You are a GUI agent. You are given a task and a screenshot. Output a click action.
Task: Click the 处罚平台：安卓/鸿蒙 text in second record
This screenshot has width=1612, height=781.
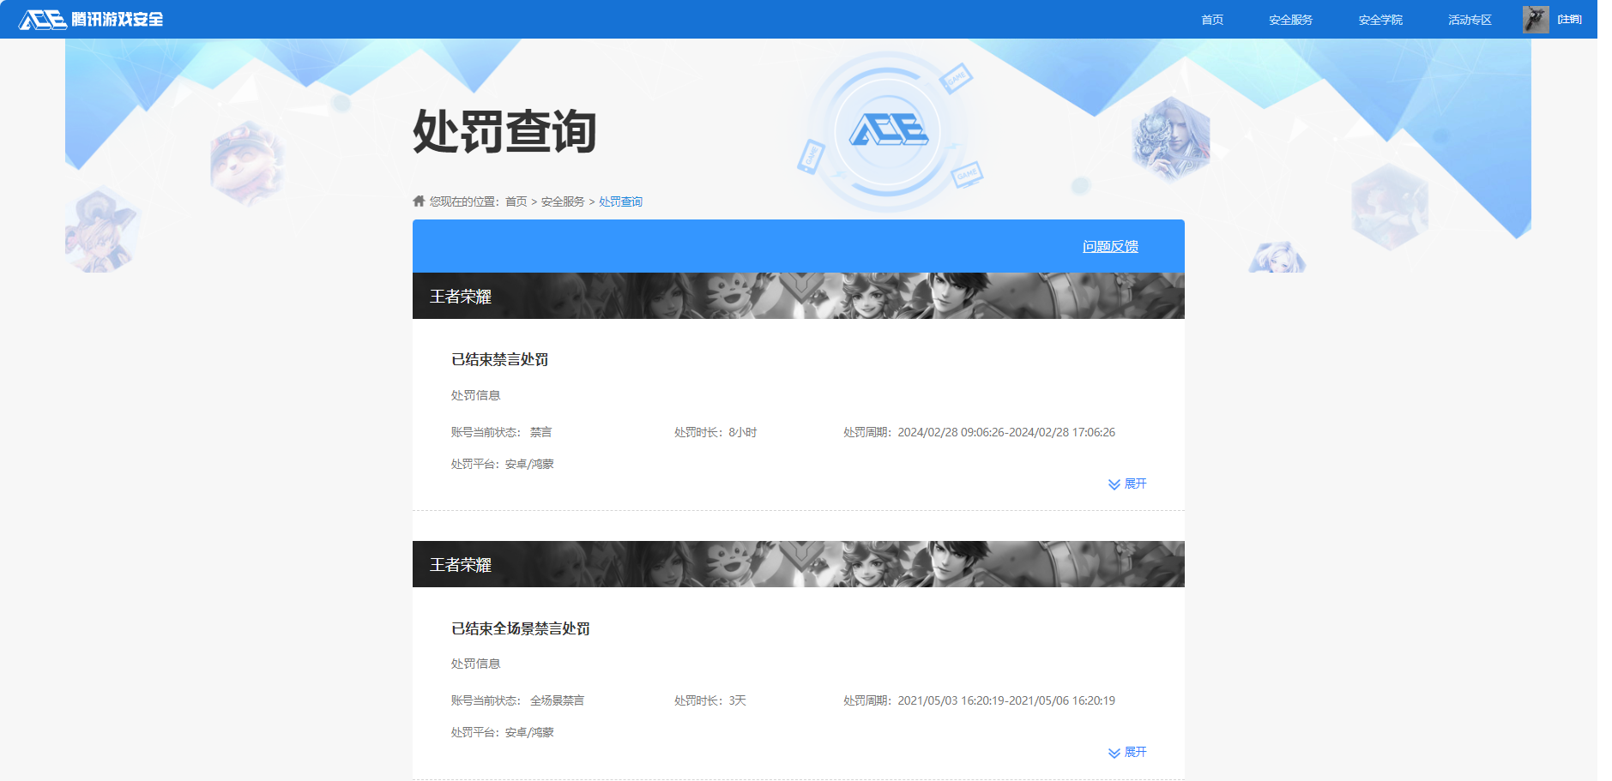click(x=503, y=732)
